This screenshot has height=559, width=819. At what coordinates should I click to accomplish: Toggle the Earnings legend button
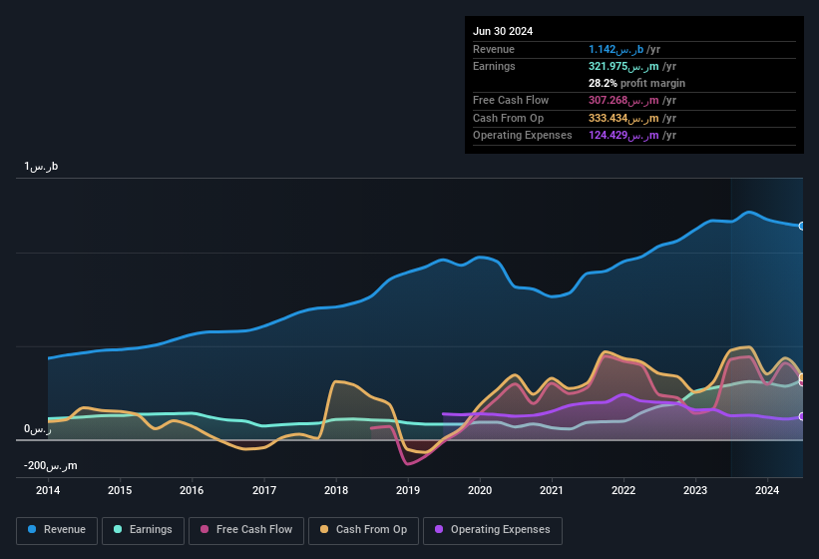point(143,530)
